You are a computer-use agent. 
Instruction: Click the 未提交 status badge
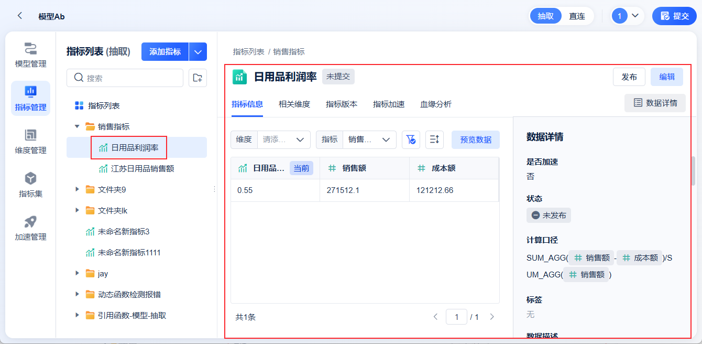[x=338, y=77]
